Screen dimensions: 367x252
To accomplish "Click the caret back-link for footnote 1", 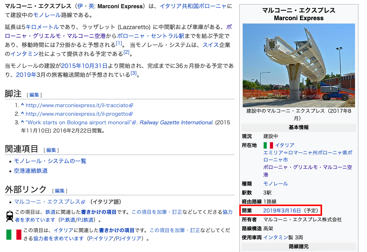I will 22,106.
